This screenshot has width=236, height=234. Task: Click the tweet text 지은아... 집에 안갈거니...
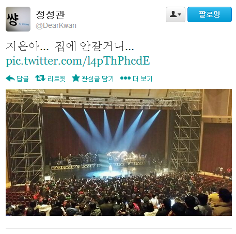coord(70,46)
